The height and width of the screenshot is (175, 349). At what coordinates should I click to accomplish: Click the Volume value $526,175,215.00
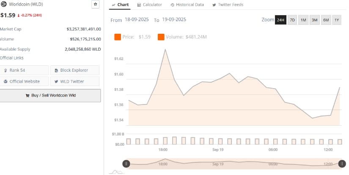(85, 39)
